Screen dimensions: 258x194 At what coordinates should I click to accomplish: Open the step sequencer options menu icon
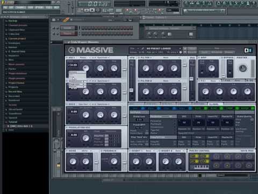(54, 20)
